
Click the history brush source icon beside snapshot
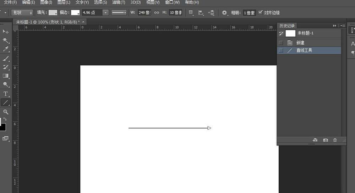click(x=281, y=33)
